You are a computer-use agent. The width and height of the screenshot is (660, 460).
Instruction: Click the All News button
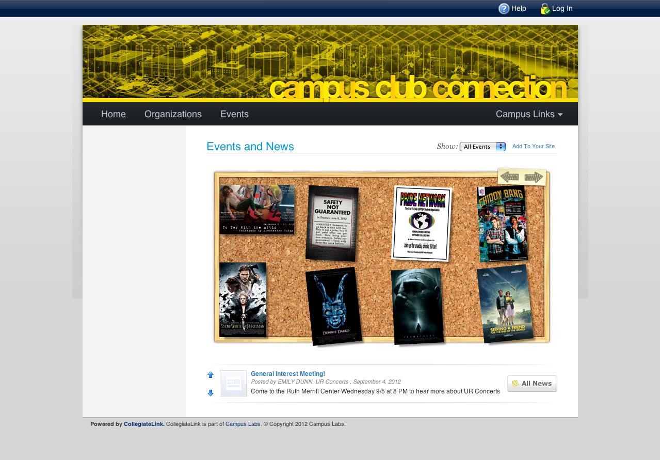coord(532,384)
